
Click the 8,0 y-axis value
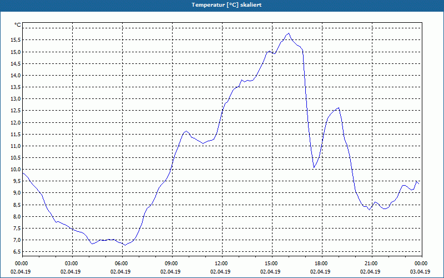click(17, 217)
